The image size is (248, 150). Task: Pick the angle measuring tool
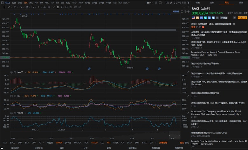tap(54, 7)
